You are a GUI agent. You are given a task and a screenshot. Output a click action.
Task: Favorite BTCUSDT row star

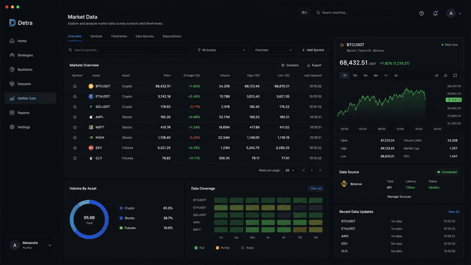point(75,86)
